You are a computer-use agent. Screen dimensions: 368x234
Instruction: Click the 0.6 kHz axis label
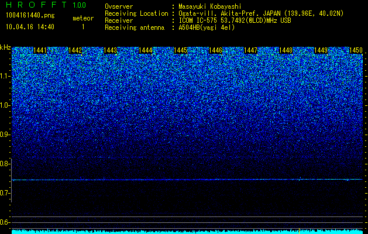[5, 222]
